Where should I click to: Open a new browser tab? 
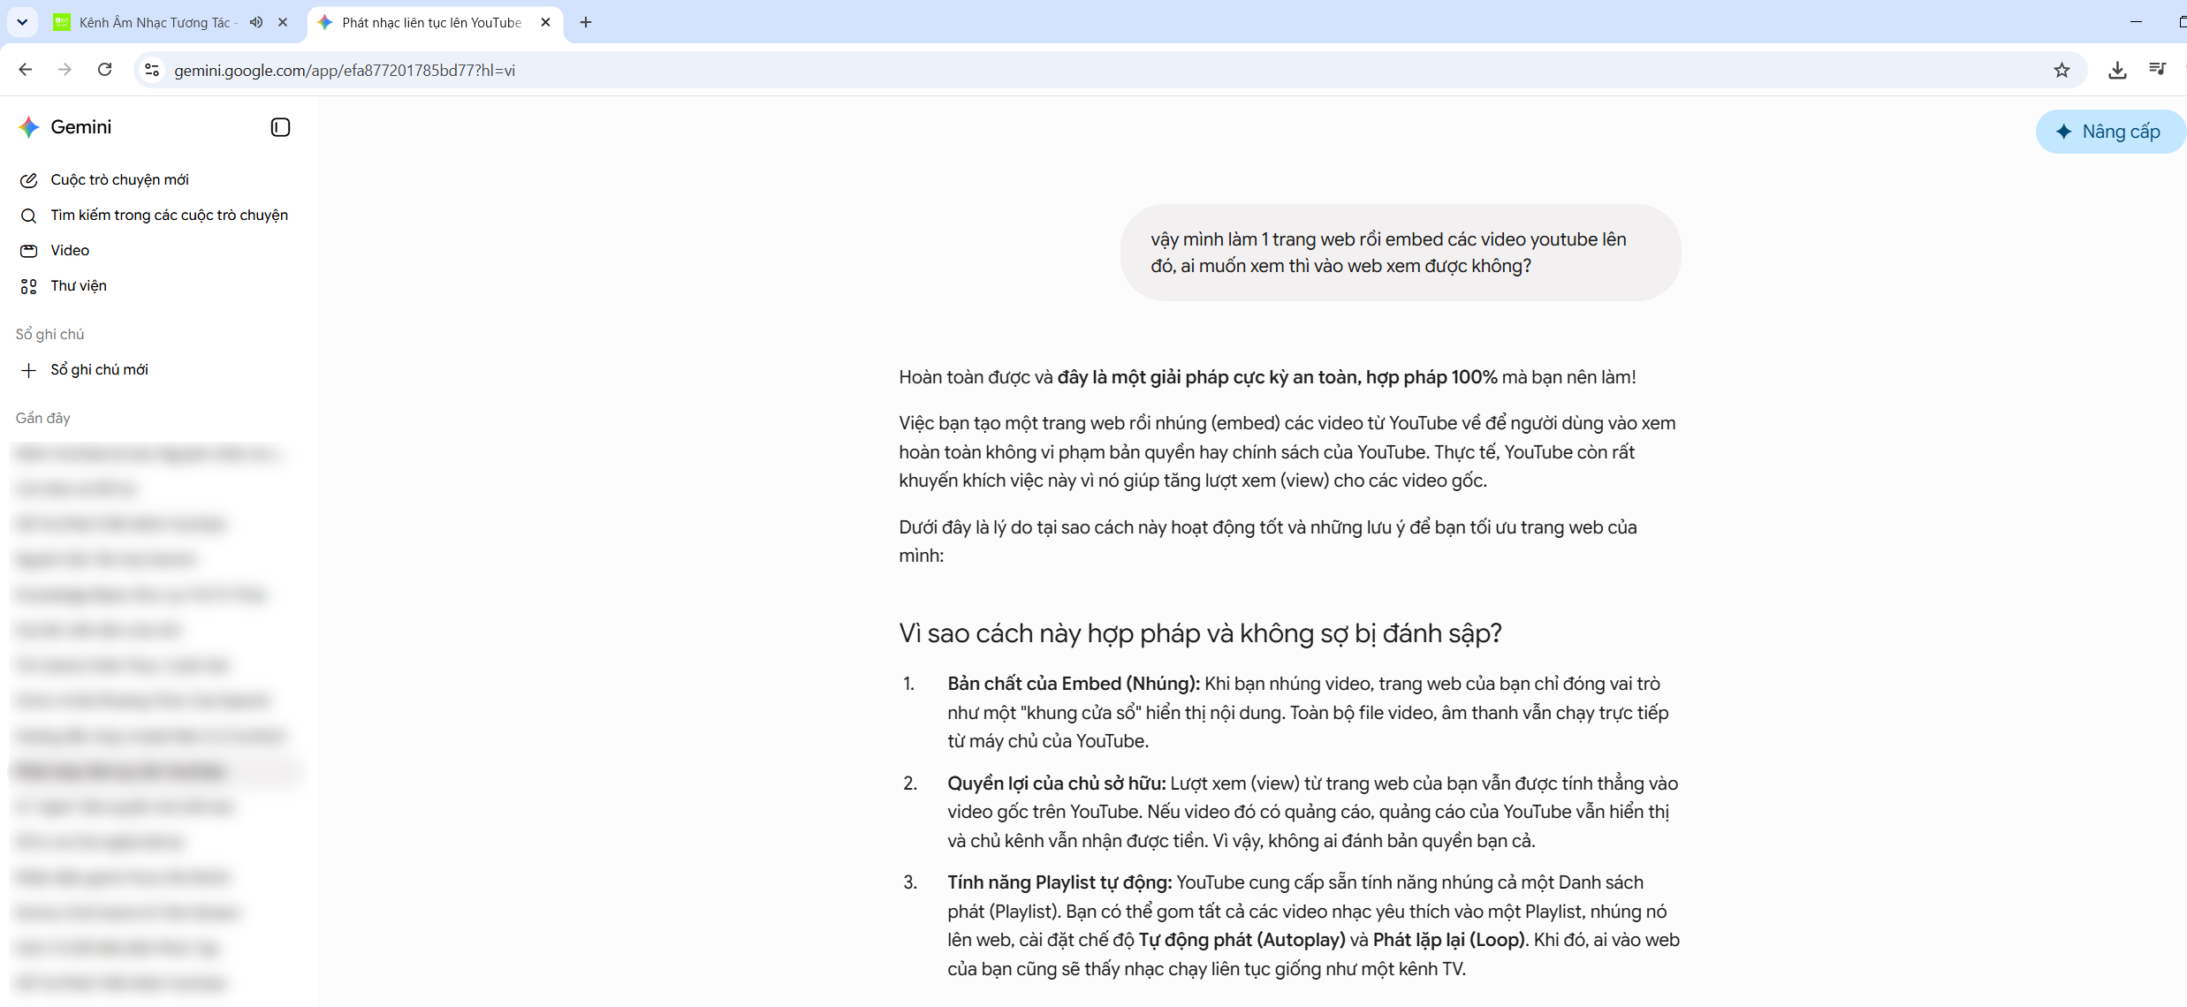point(586,22)
